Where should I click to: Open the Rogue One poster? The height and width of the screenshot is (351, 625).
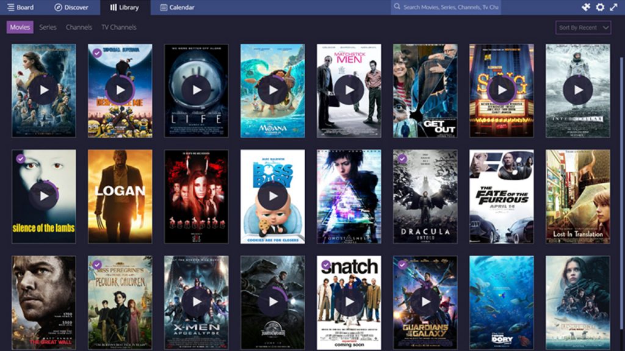(577, 302)
